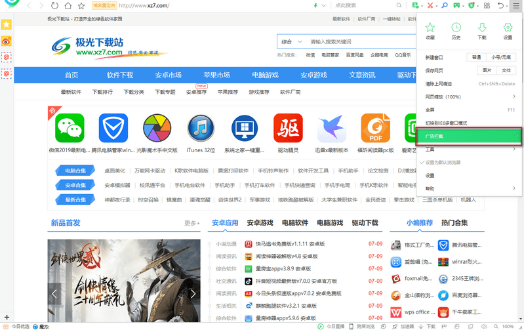Open 快马追书免费版v1.1.11 安卓版 link
The height and width of the screenshot is (330, 524).
290,244
